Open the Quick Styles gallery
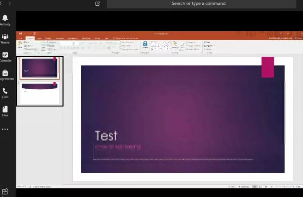303x197 pixels. pyautogui.click(x=182, y=46)
